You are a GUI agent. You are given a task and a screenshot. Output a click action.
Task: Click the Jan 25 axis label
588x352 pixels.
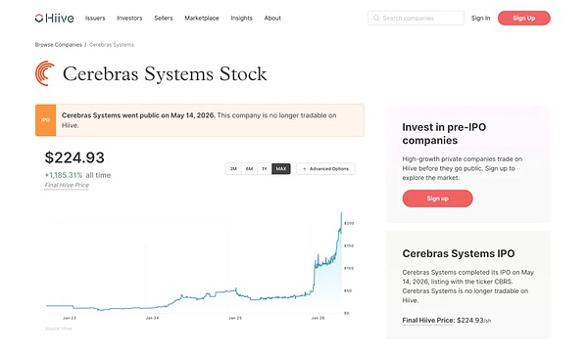[235, 318]
